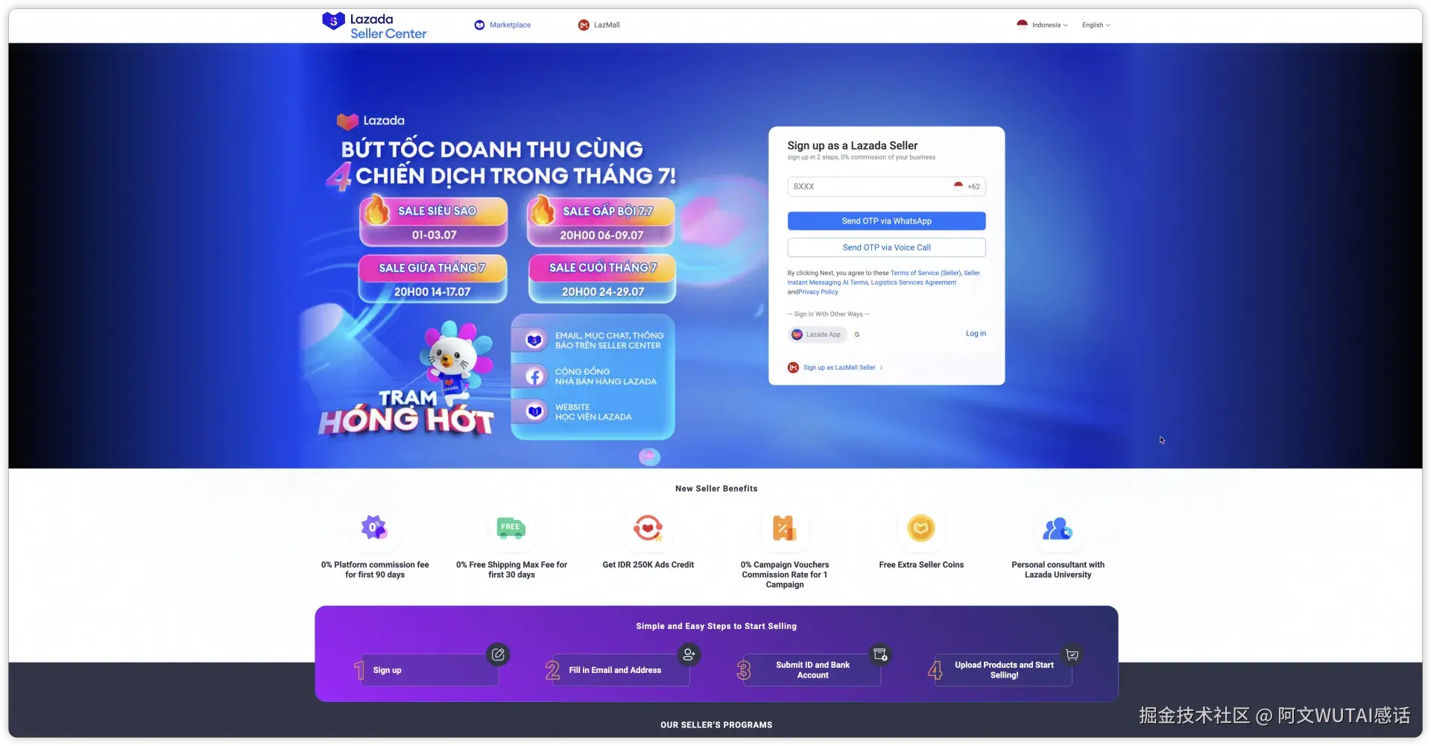Click the Free Shipping truck icon

511,528
